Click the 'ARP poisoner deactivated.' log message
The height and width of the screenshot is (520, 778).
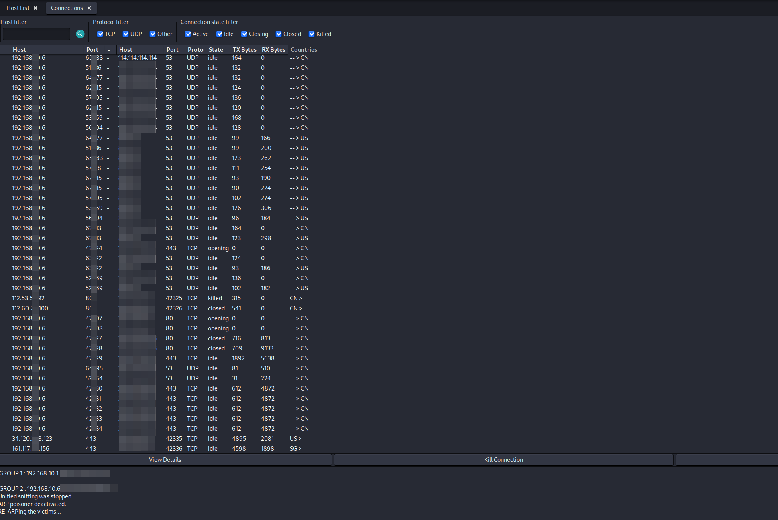33,504
